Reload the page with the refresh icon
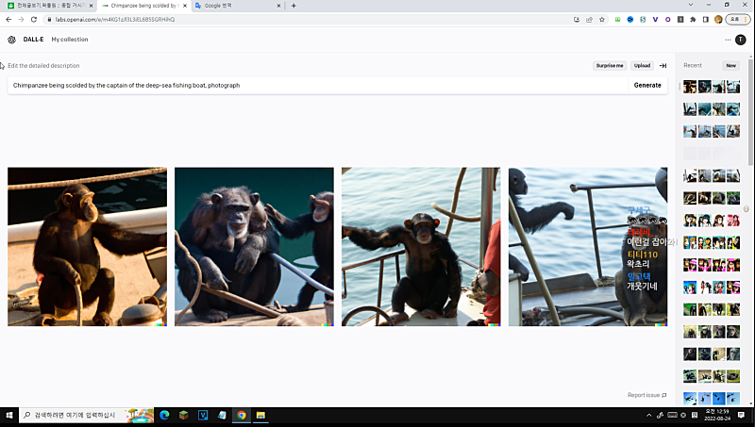The width and height of the screenshot is (755, 427). [x=34, y=19]
